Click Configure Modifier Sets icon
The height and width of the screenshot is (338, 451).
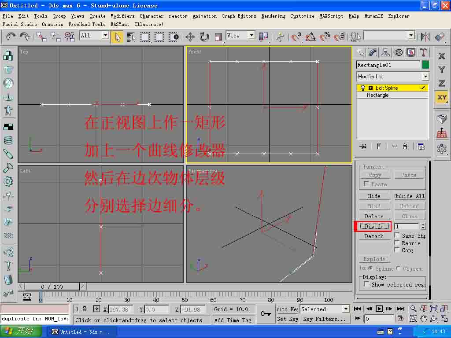[x=421, y=147]
